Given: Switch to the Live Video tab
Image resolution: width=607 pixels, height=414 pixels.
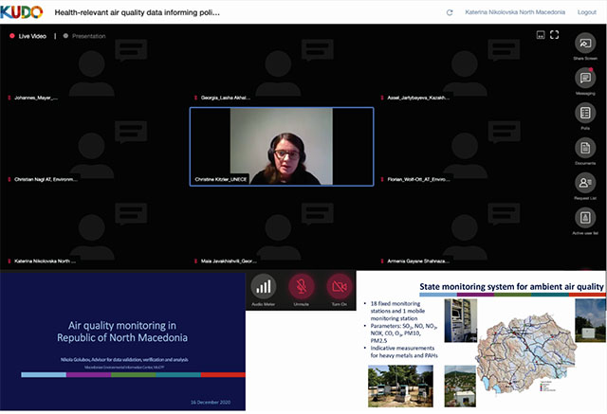Looking at the screenshot, I should pos(30,36).
